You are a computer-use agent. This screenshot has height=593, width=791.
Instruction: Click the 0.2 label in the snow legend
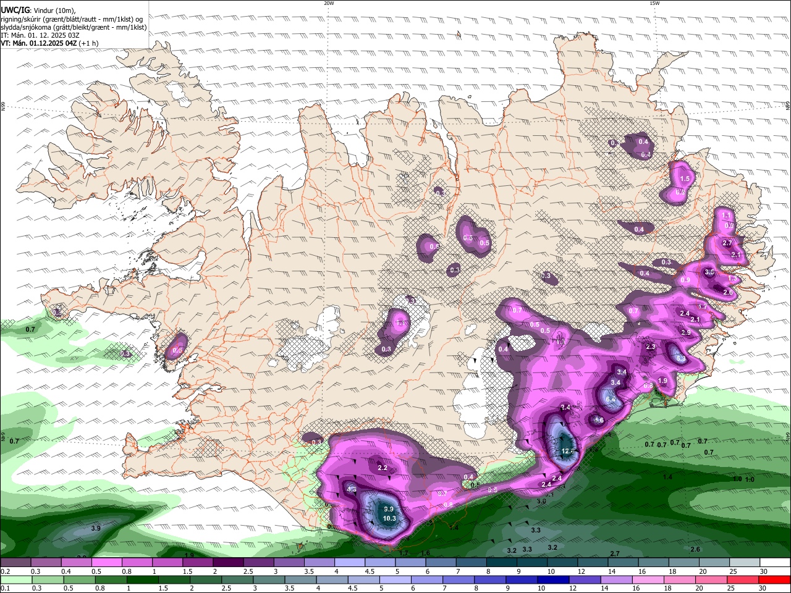[x=5, y=571]
